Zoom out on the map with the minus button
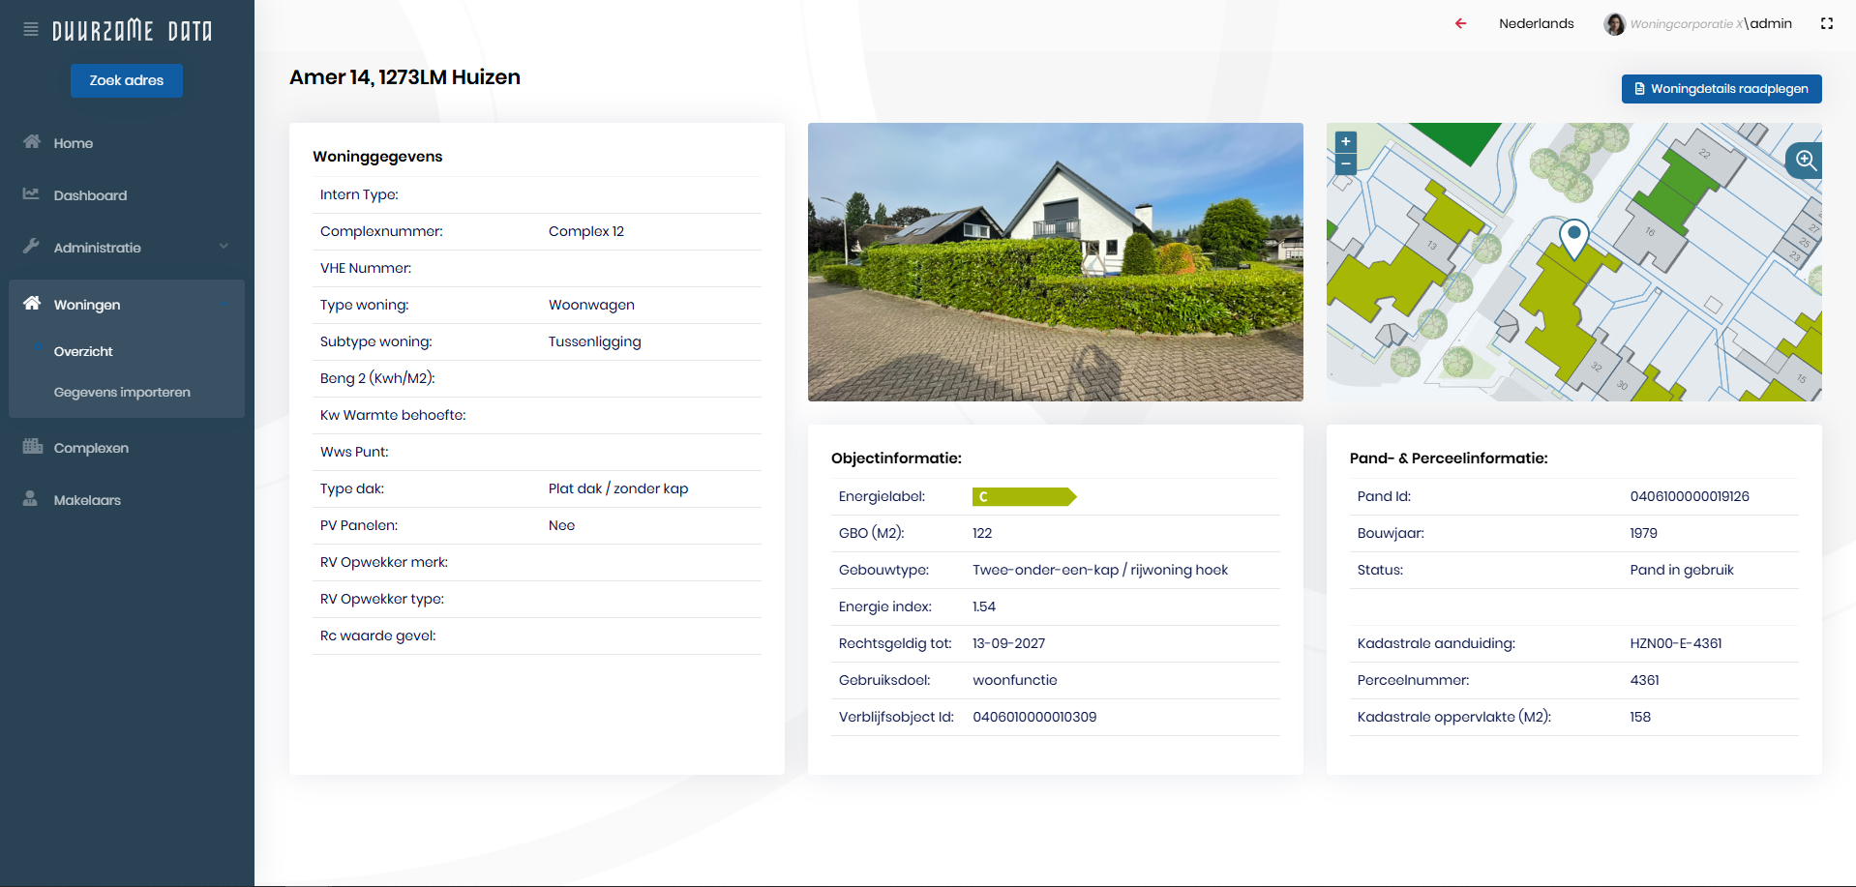The height and width of the screenshot is (887, 1856). (1345, 163)
